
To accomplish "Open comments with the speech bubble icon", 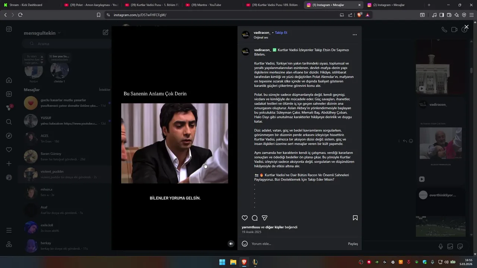I will [x=255, y=218].
